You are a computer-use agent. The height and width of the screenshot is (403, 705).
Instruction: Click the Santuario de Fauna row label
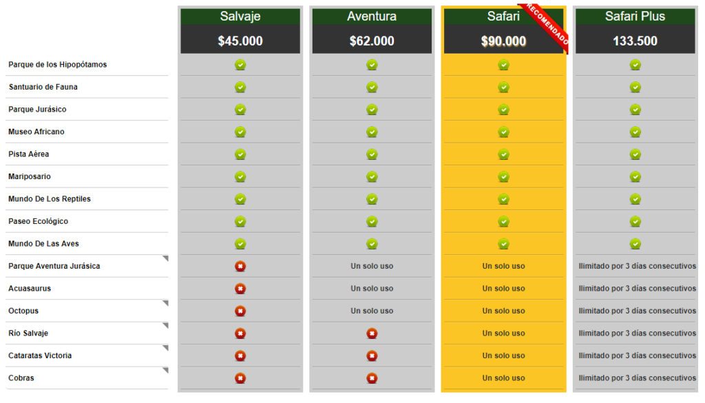tap(43, 87)
